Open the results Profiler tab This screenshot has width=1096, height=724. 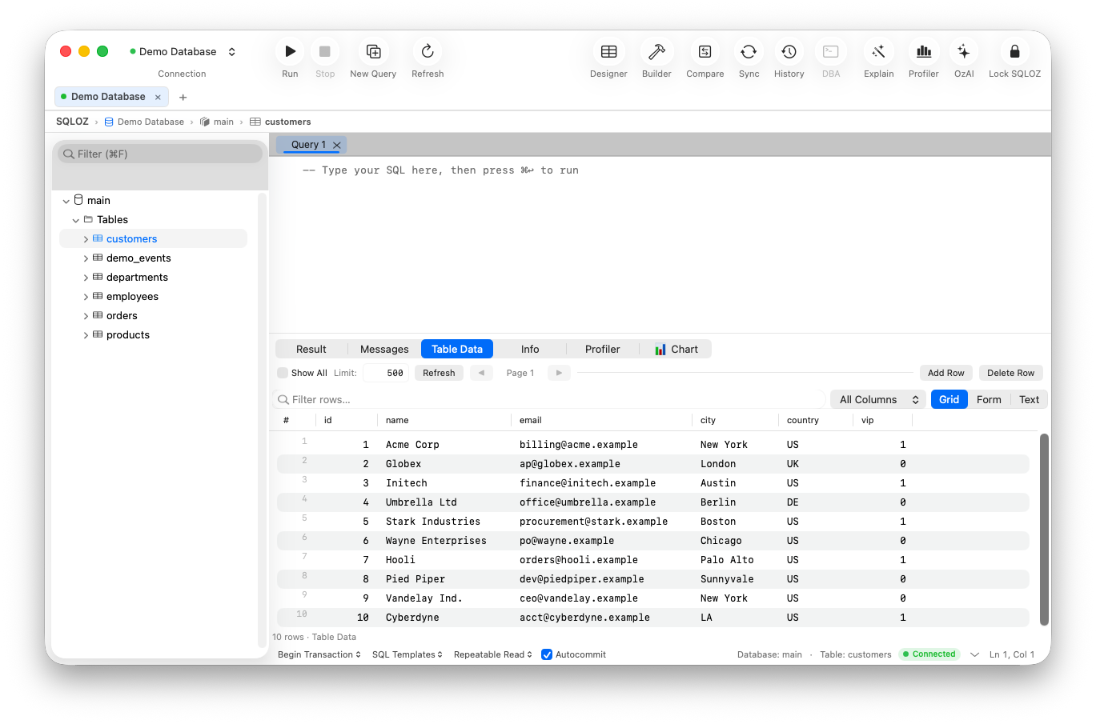pos(602,349)
